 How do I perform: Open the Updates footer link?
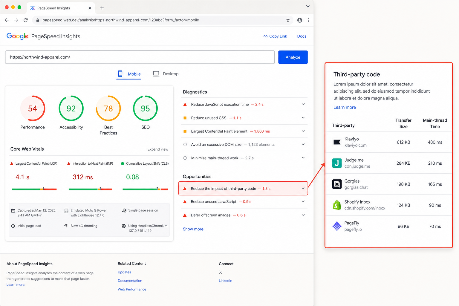coord(124,272)
